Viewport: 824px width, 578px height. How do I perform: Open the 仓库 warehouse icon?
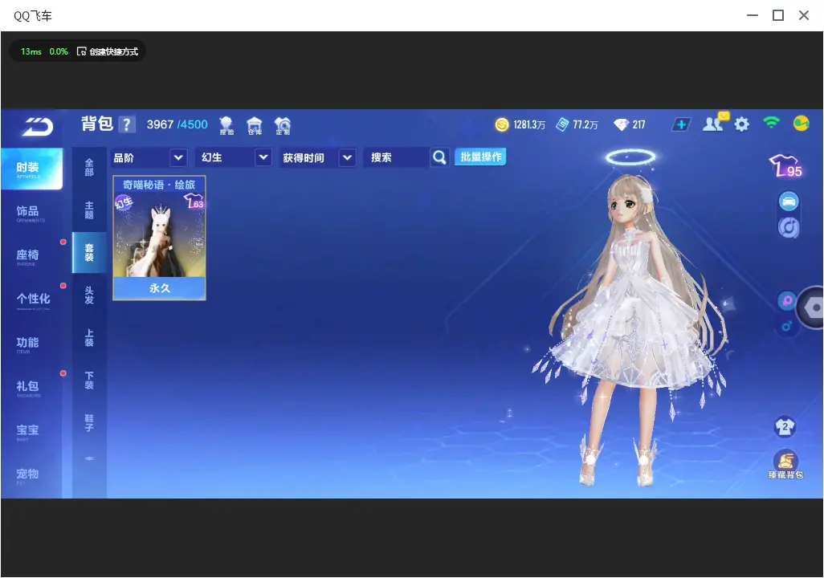pyautogui.click(x=255, y=125)
